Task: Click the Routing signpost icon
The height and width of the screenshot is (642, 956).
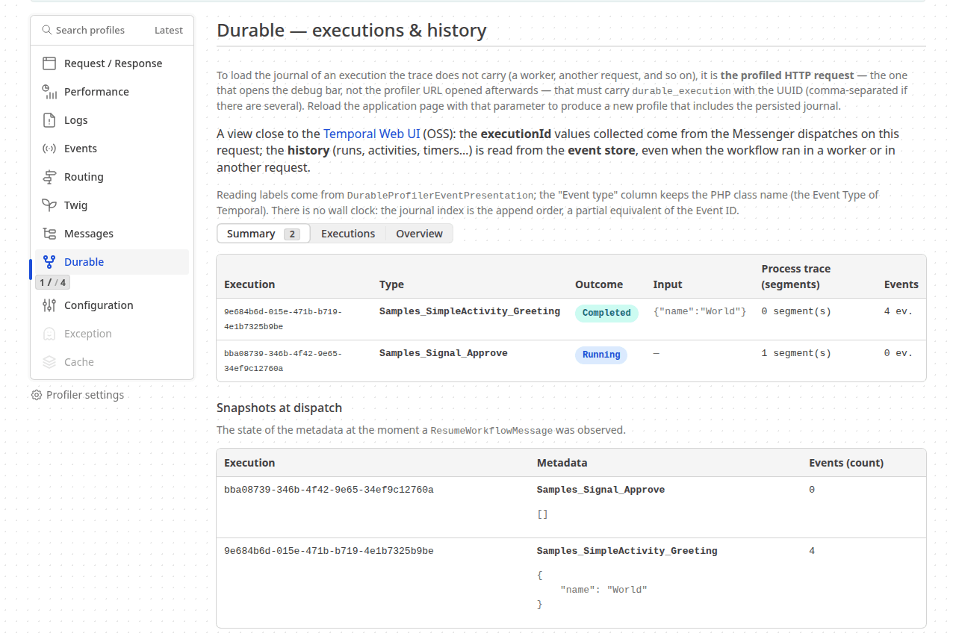Action: [x=49, y=177]
